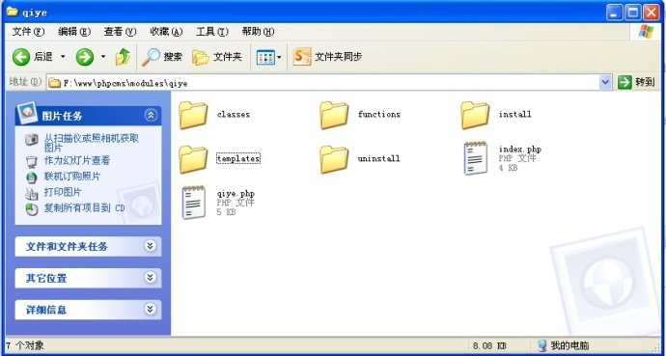Open the views mode dropdown button
The height and width of the screenshot is (356, 666).
tap(269, 57)
